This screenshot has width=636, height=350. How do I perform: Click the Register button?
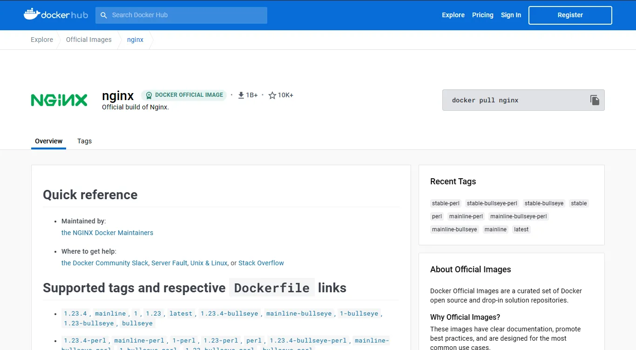tap(570, 15)
